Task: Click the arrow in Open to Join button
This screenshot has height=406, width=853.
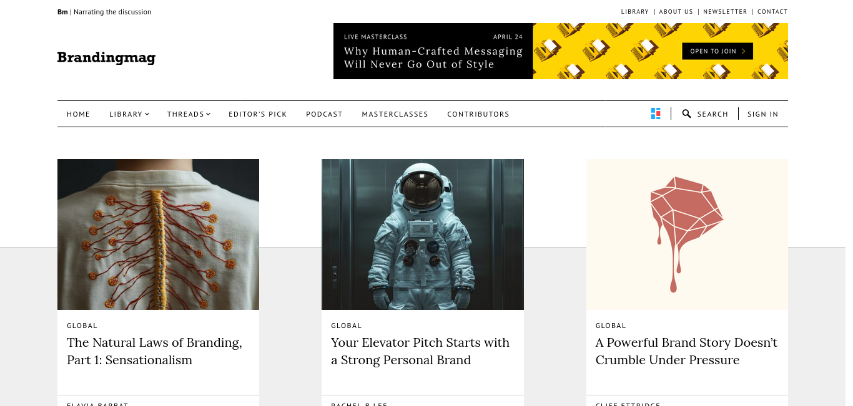Action: tap(743, 51)
